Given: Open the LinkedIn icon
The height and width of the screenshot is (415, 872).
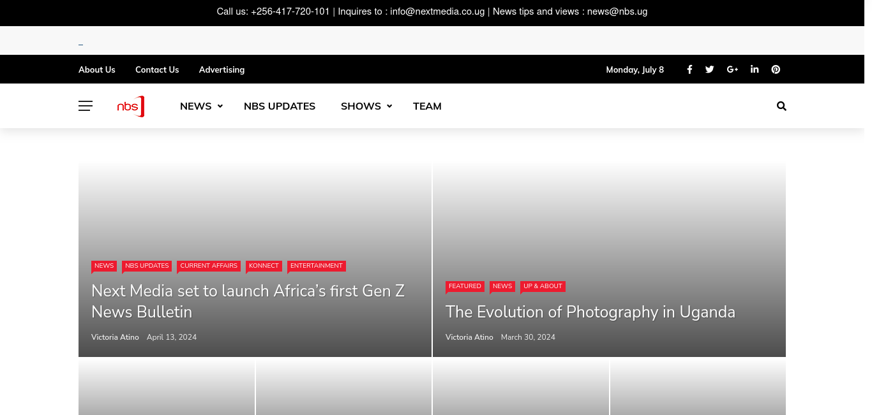Looking at the screenshot, I should (755, 69).
